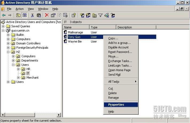190x123 pixels.
Task: Click the guoxuemin.cn domain icon
Action: click(8, 30)
